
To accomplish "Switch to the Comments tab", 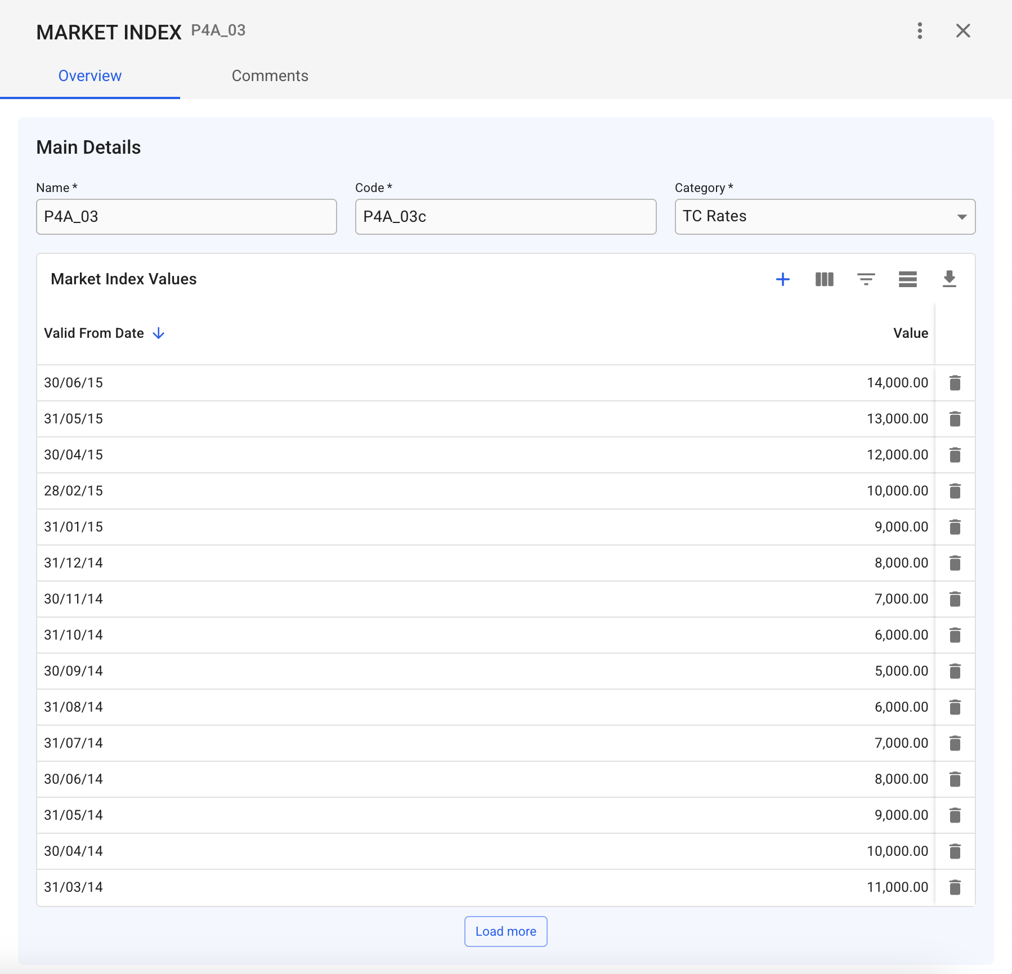I will tap(270, 76).
